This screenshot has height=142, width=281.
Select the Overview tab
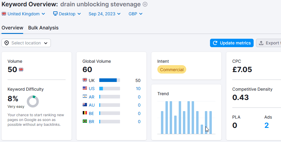[12, 28]
